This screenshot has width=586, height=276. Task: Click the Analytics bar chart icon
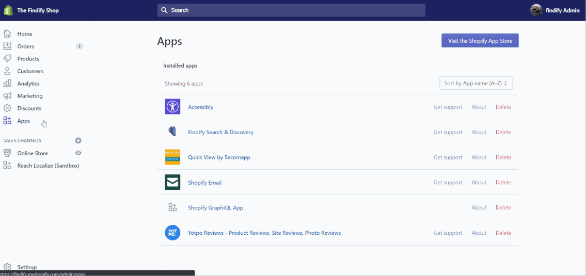click(7, 83)
